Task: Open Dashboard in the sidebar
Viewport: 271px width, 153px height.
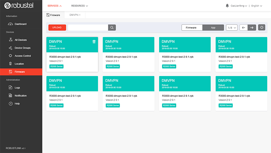Action: (21, 24)
